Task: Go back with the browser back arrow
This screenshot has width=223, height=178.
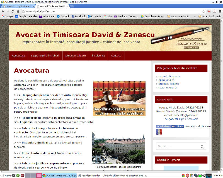Action: click(3, 11)
